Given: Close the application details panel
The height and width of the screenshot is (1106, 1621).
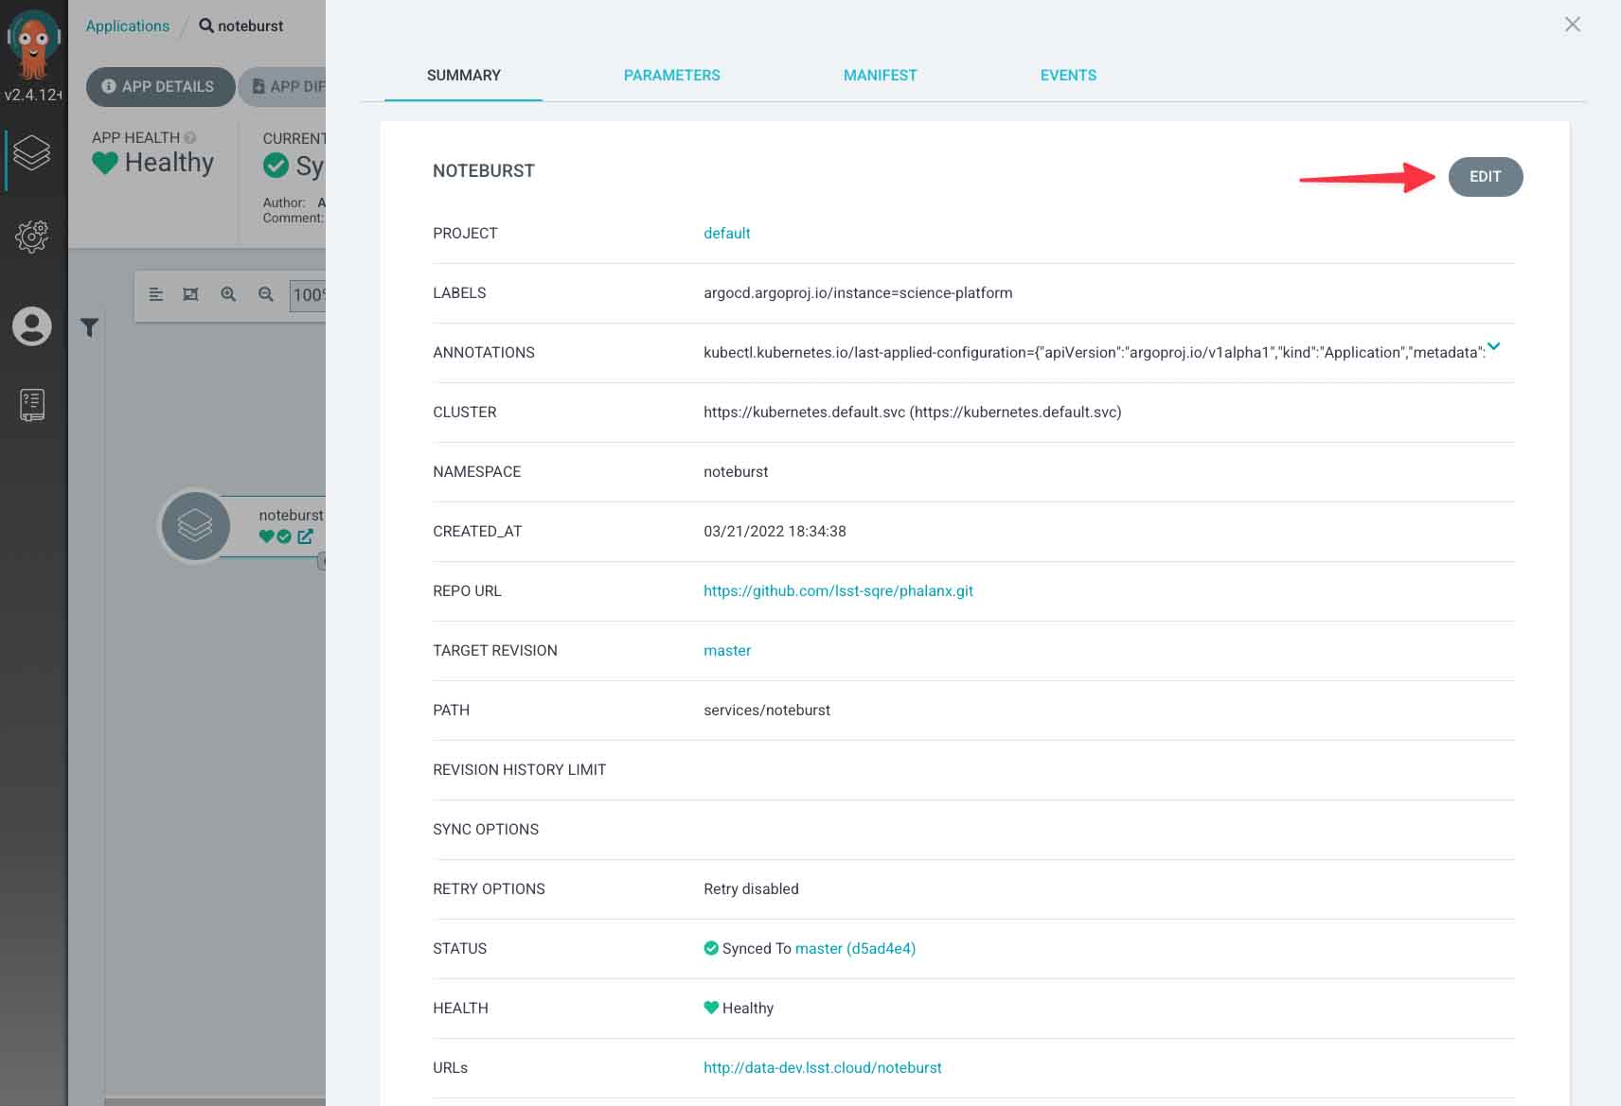Looking at the screenshot, I should pos(1572,25).
